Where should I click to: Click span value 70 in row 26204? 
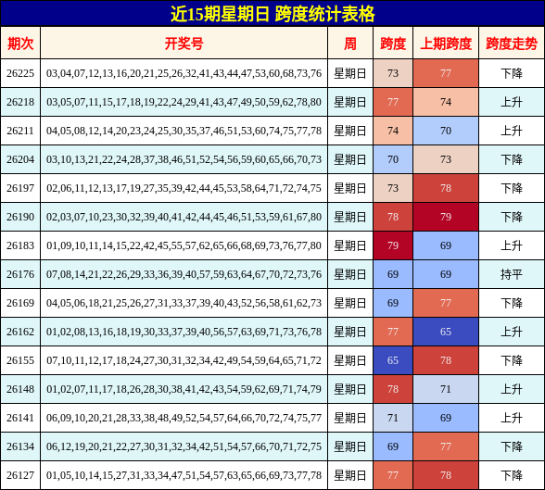[393, 159]
